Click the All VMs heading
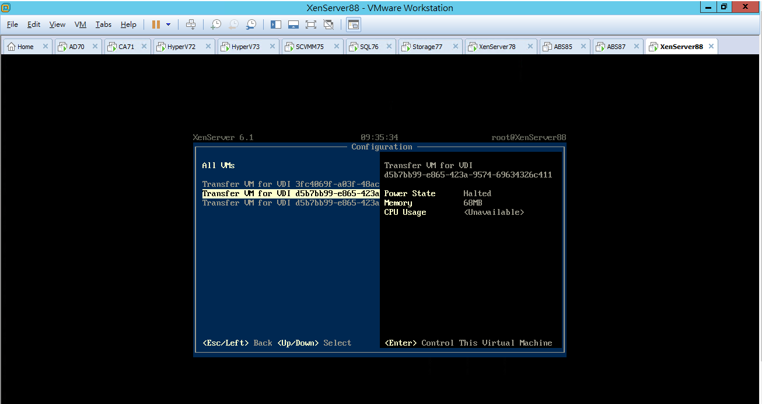Viewport: 762px width, 404px height. (x=218, y=166)
